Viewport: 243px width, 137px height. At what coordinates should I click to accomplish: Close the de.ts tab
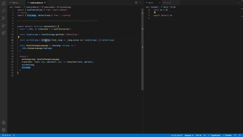[159, 3]
